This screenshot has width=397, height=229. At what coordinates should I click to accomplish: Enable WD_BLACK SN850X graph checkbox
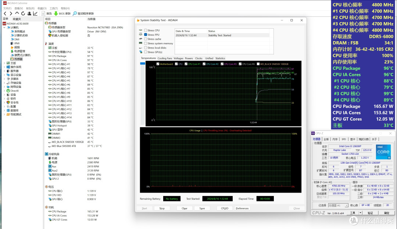(x=258, y=64)
